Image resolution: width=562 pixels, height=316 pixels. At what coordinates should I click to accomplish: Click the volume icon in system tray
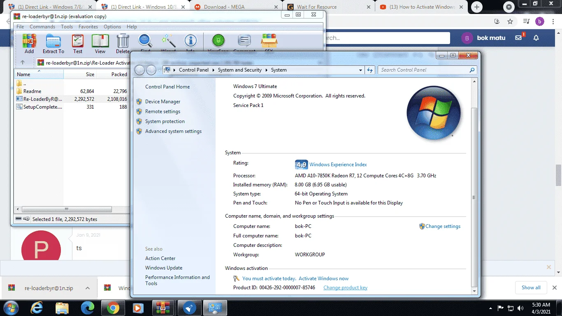521,308
